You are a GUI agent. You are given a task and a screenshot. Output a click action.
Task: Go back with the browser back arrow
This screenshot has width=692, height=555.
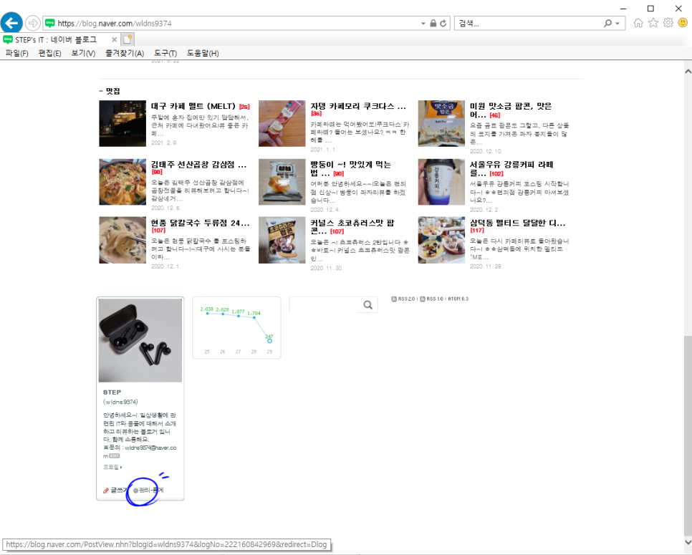[x=11, y=22]
